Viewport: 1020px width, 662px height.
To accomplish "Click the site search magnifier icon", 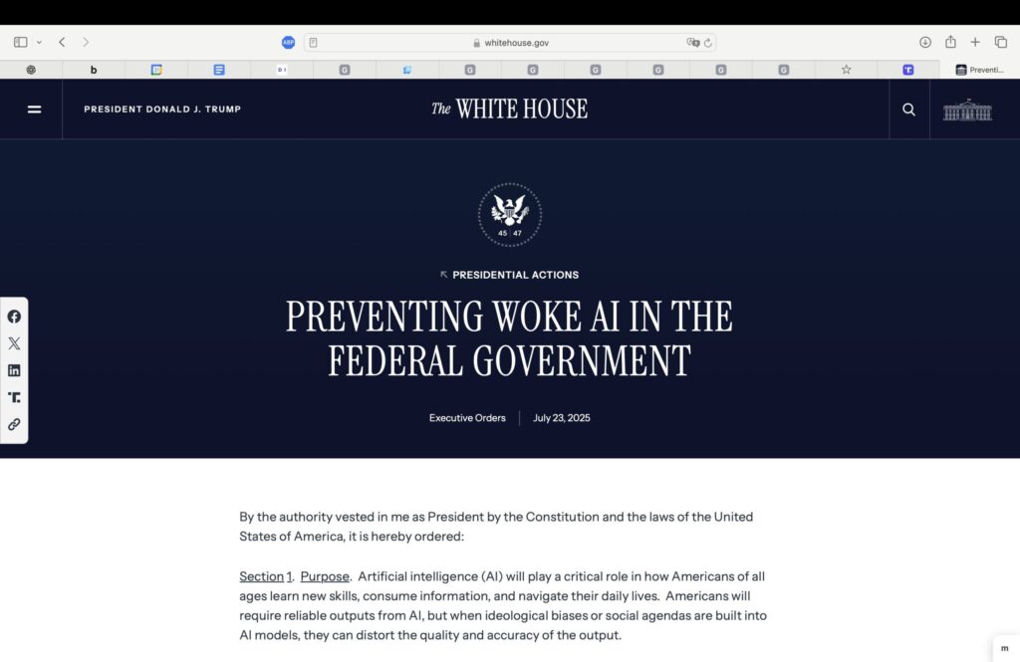I will pos(908,110).
